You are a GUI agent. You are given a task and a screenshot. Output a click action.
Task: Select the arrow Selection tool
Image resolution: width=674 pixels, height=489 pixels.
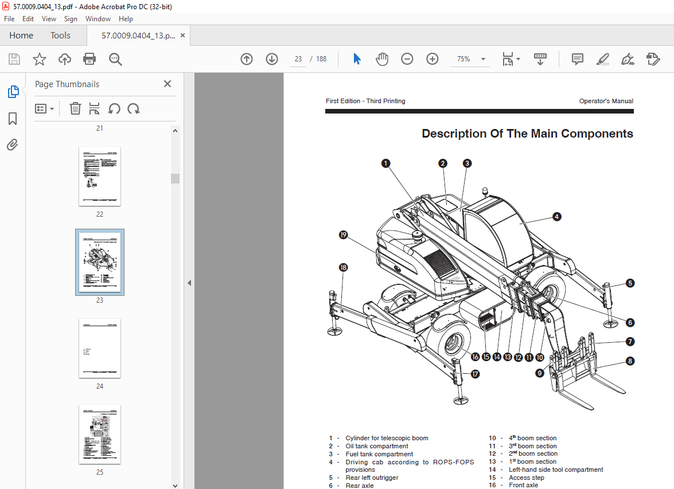pyautogui.click(x=357, y=59)
